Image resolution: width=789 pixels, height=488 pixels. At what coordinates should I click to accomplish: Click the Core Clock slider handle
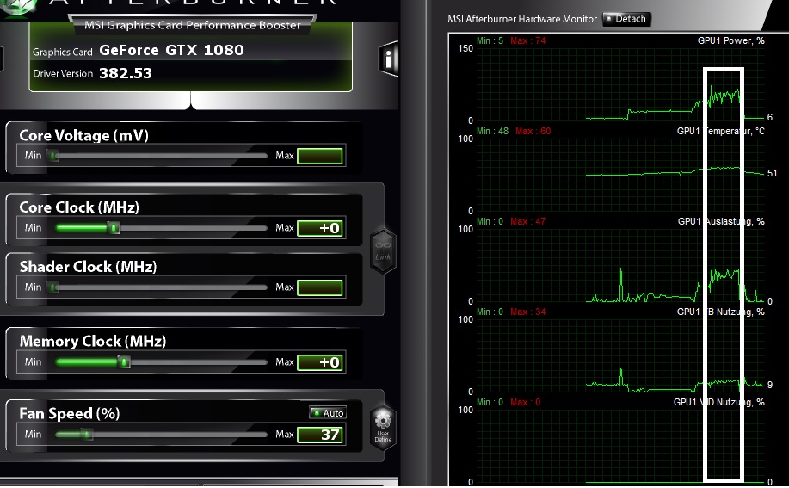pyautogui.click(x=114, y=228)
